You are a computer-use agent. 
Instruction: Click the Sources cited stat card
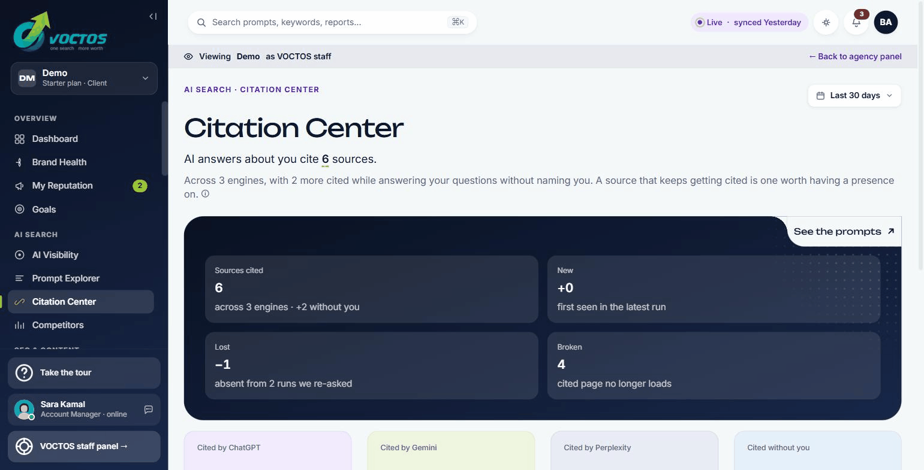[x=372, y=289]
